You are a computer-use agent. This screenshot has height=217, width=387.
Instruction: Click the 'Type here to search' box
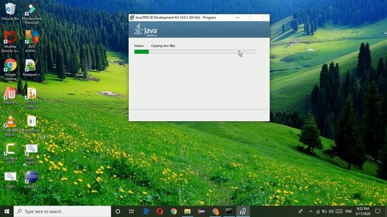tap(62, 212)
